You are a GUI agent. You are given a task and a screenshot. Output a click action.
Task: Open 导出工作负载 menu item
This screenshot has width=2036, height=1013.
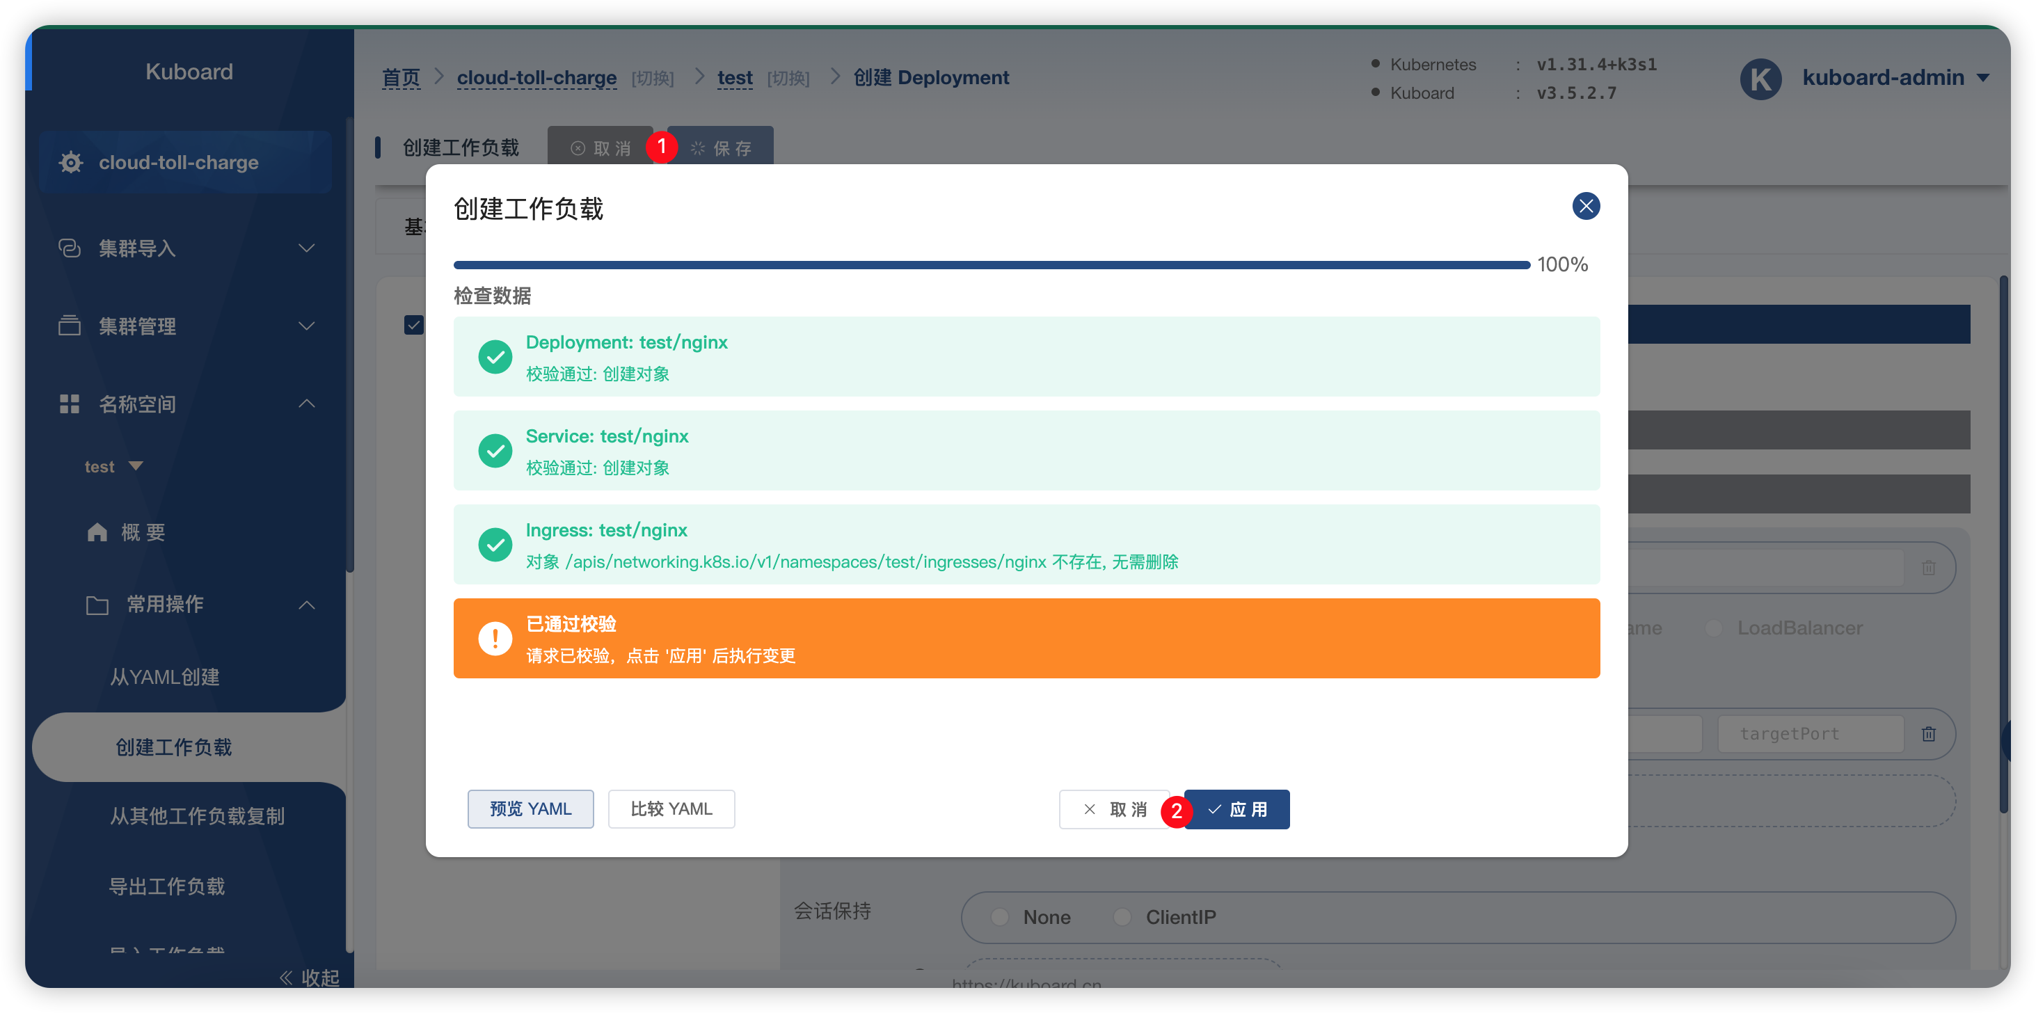[167, 886]
